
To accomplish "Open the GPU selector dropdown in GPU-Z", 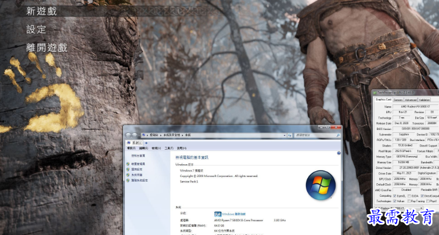I will [x=420, y=208].
